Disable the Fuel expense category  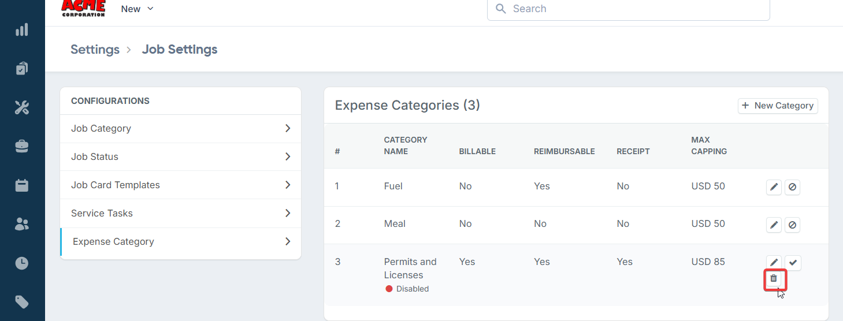click(792, 187)
